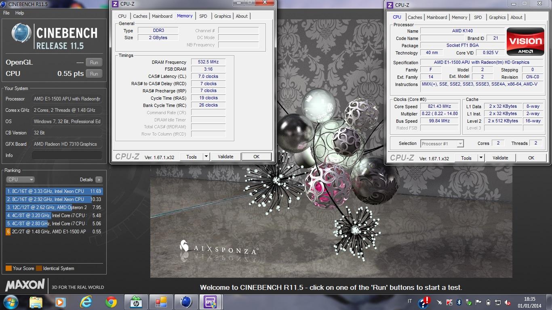The image size is (552, 310).
Task: Click the airplane mode tray icon
Action: pyautogui.click(x=440, y=302)
